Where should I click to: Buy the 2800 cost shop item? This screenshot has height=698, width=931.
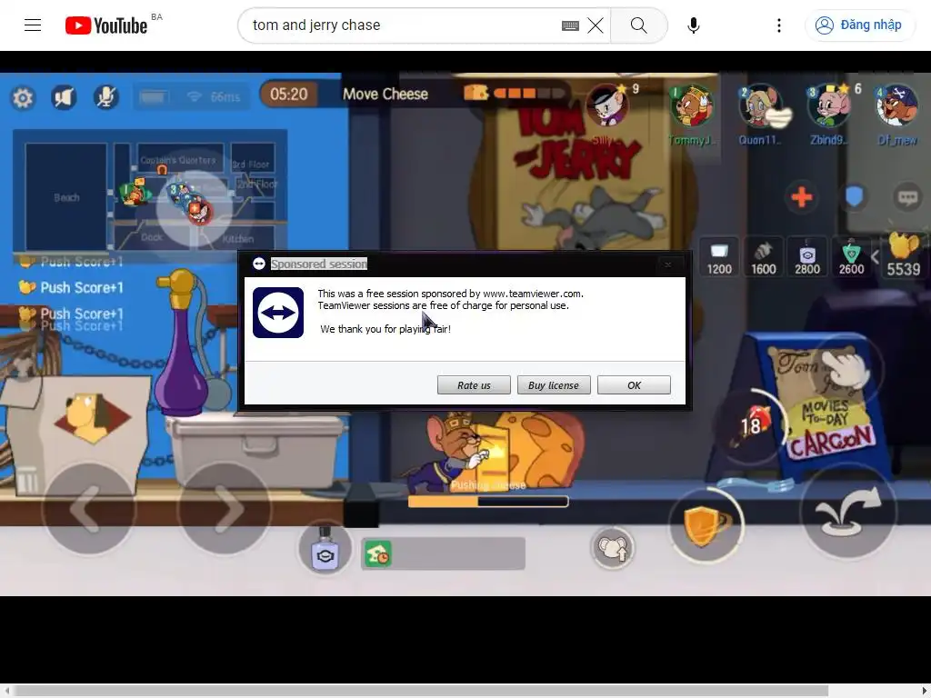click(x=807, y=257)
